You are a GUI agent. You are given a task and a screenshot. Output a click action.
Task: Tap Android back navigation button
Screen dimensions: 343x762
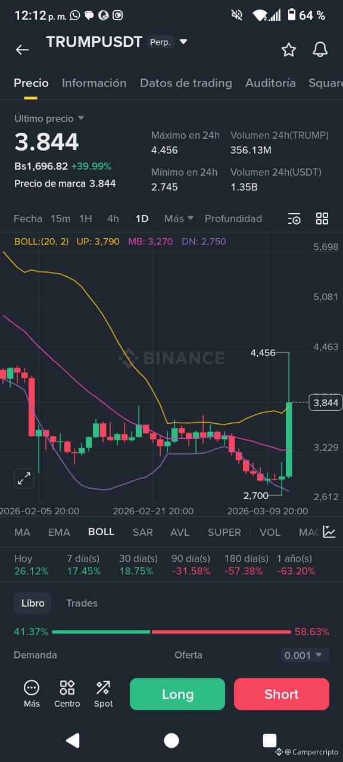[x=73, y=740]
